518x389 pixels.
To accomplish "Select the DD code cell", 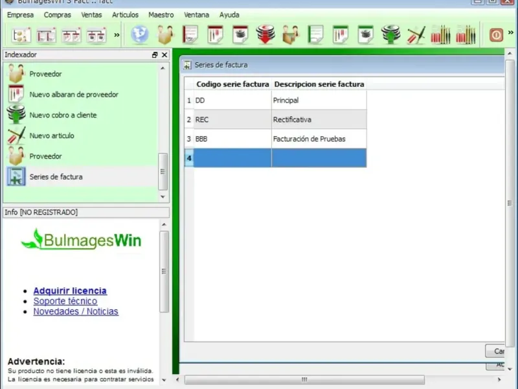I will point(232,100).
